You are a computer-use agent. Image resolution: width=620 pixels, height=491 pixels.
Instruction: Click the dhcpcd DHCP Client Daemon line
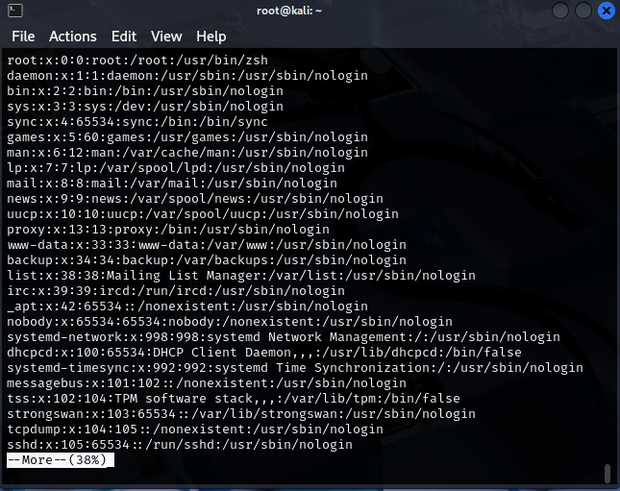(264, 353)
